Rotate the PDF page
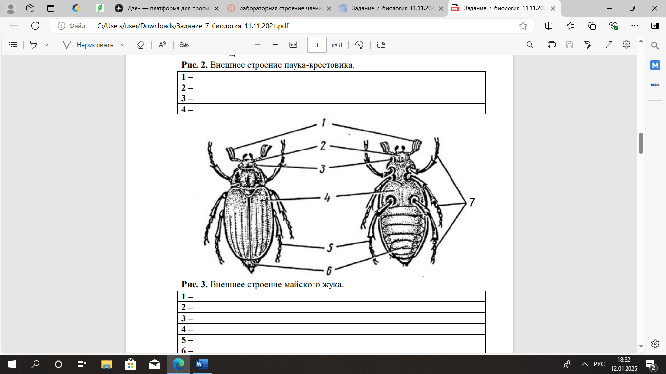This screenshot has width=666, height=374. (359, 45)
